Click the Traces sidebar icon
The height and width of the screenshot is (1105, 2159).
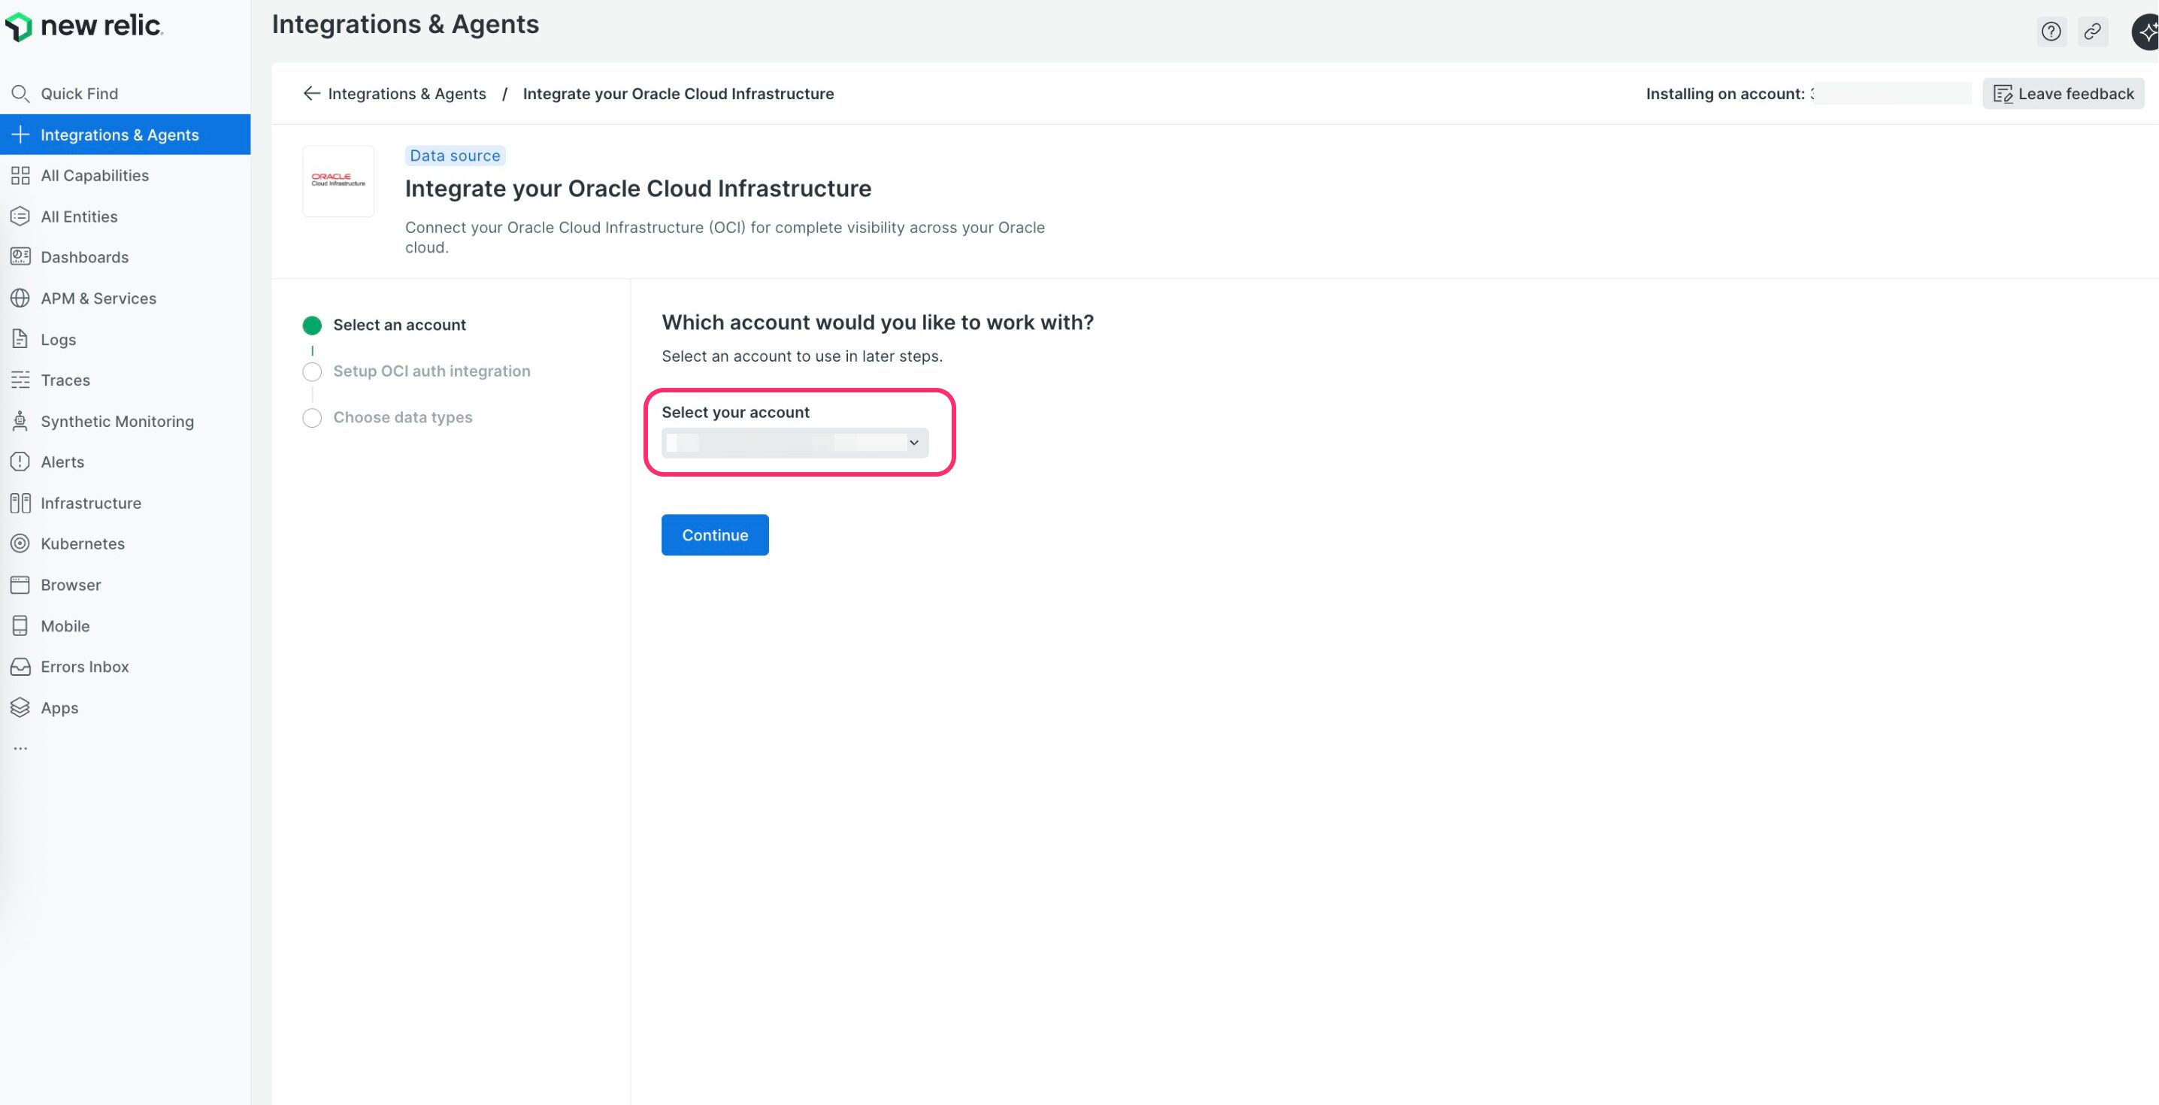[x=21, y=380]
